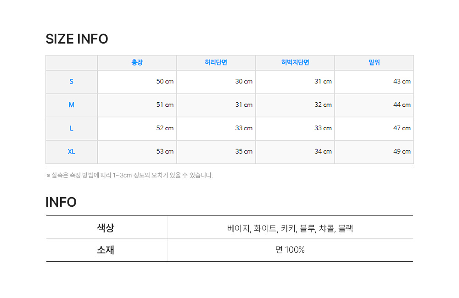
Task: Click the 31 cm 허벅지단면 cell for size S
Action: point(323,82)
